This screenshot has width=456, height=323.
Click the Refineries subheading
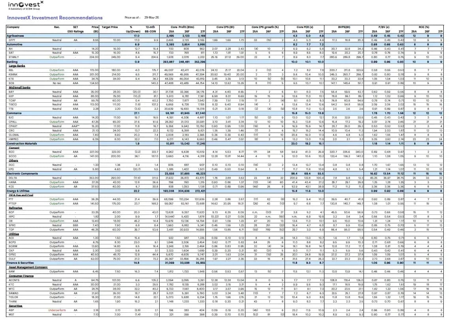15,208
